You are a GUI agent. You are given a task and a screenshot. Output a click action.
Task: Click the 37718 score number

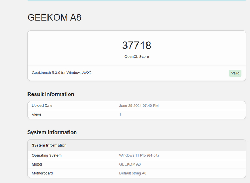coord(136,46)
